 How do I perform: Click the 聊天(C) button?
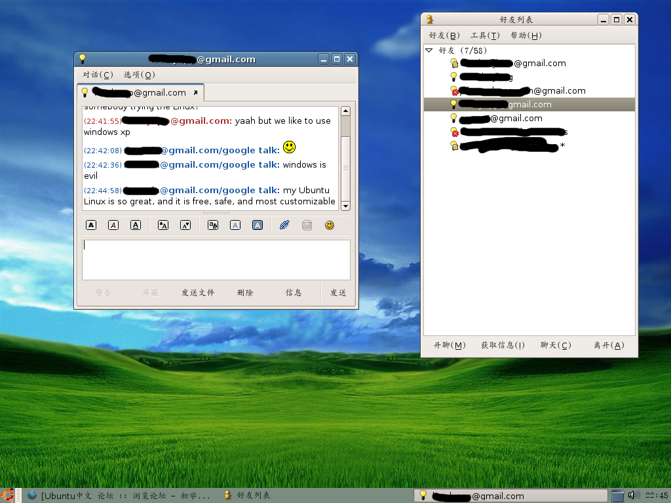click(556, 345)
